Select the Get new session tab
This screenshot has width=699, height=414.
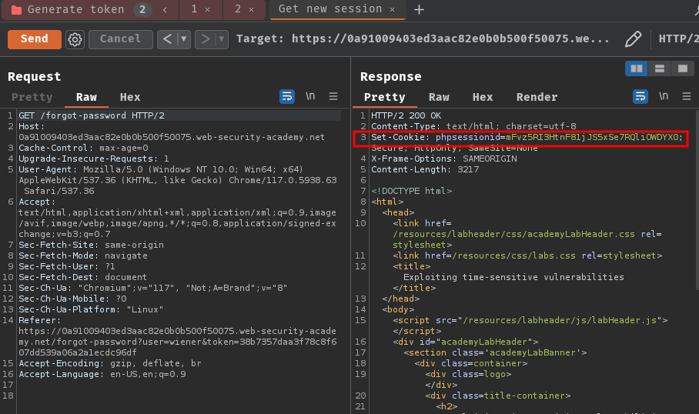[x=330, y=9]
